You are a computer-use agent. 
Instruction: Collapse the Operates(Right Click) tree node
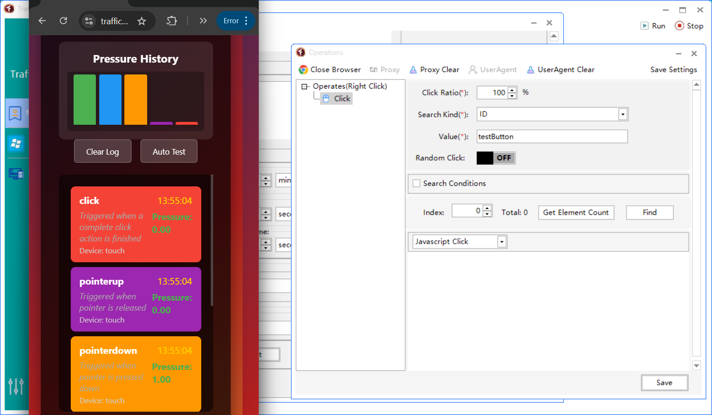(304, 86)
